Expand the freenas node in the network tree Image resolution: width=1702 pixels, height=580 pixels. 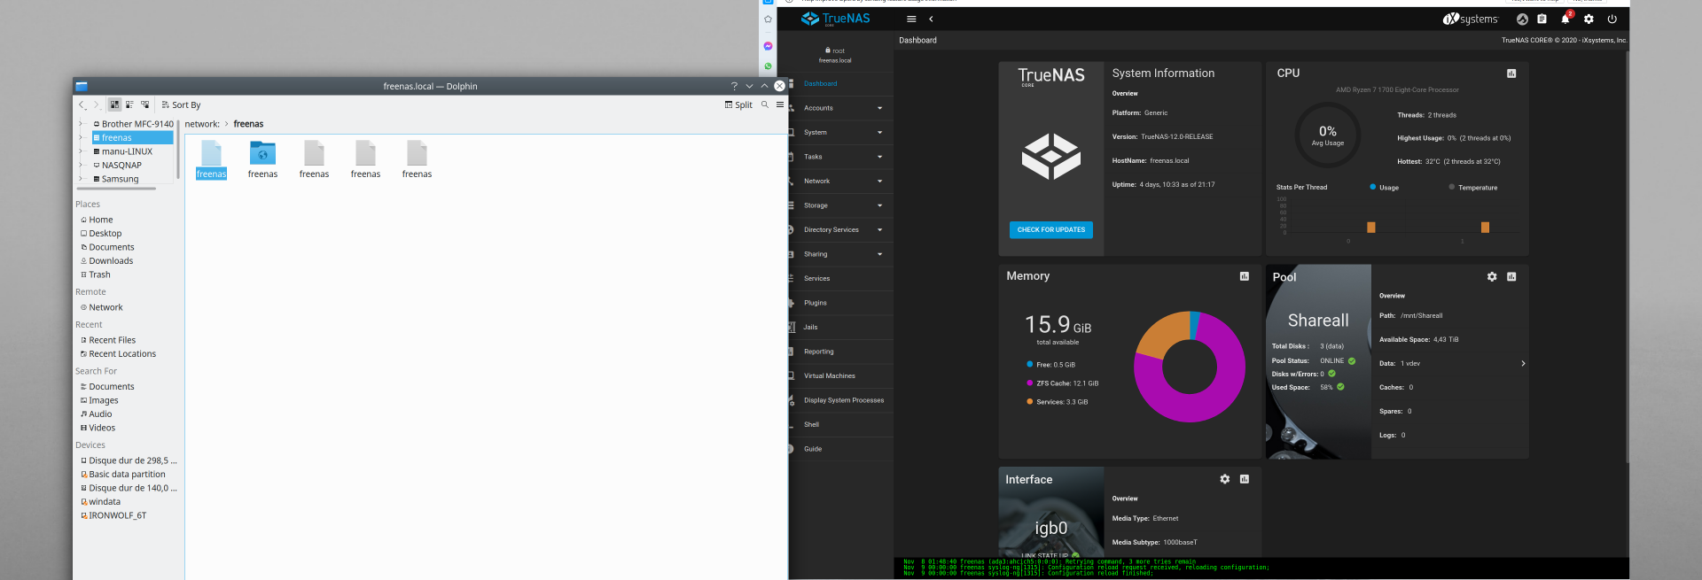point(81,137)
